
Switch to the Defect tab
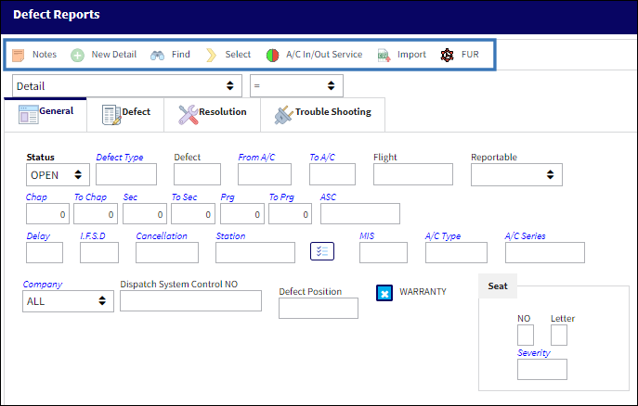(x=125, y=115)
